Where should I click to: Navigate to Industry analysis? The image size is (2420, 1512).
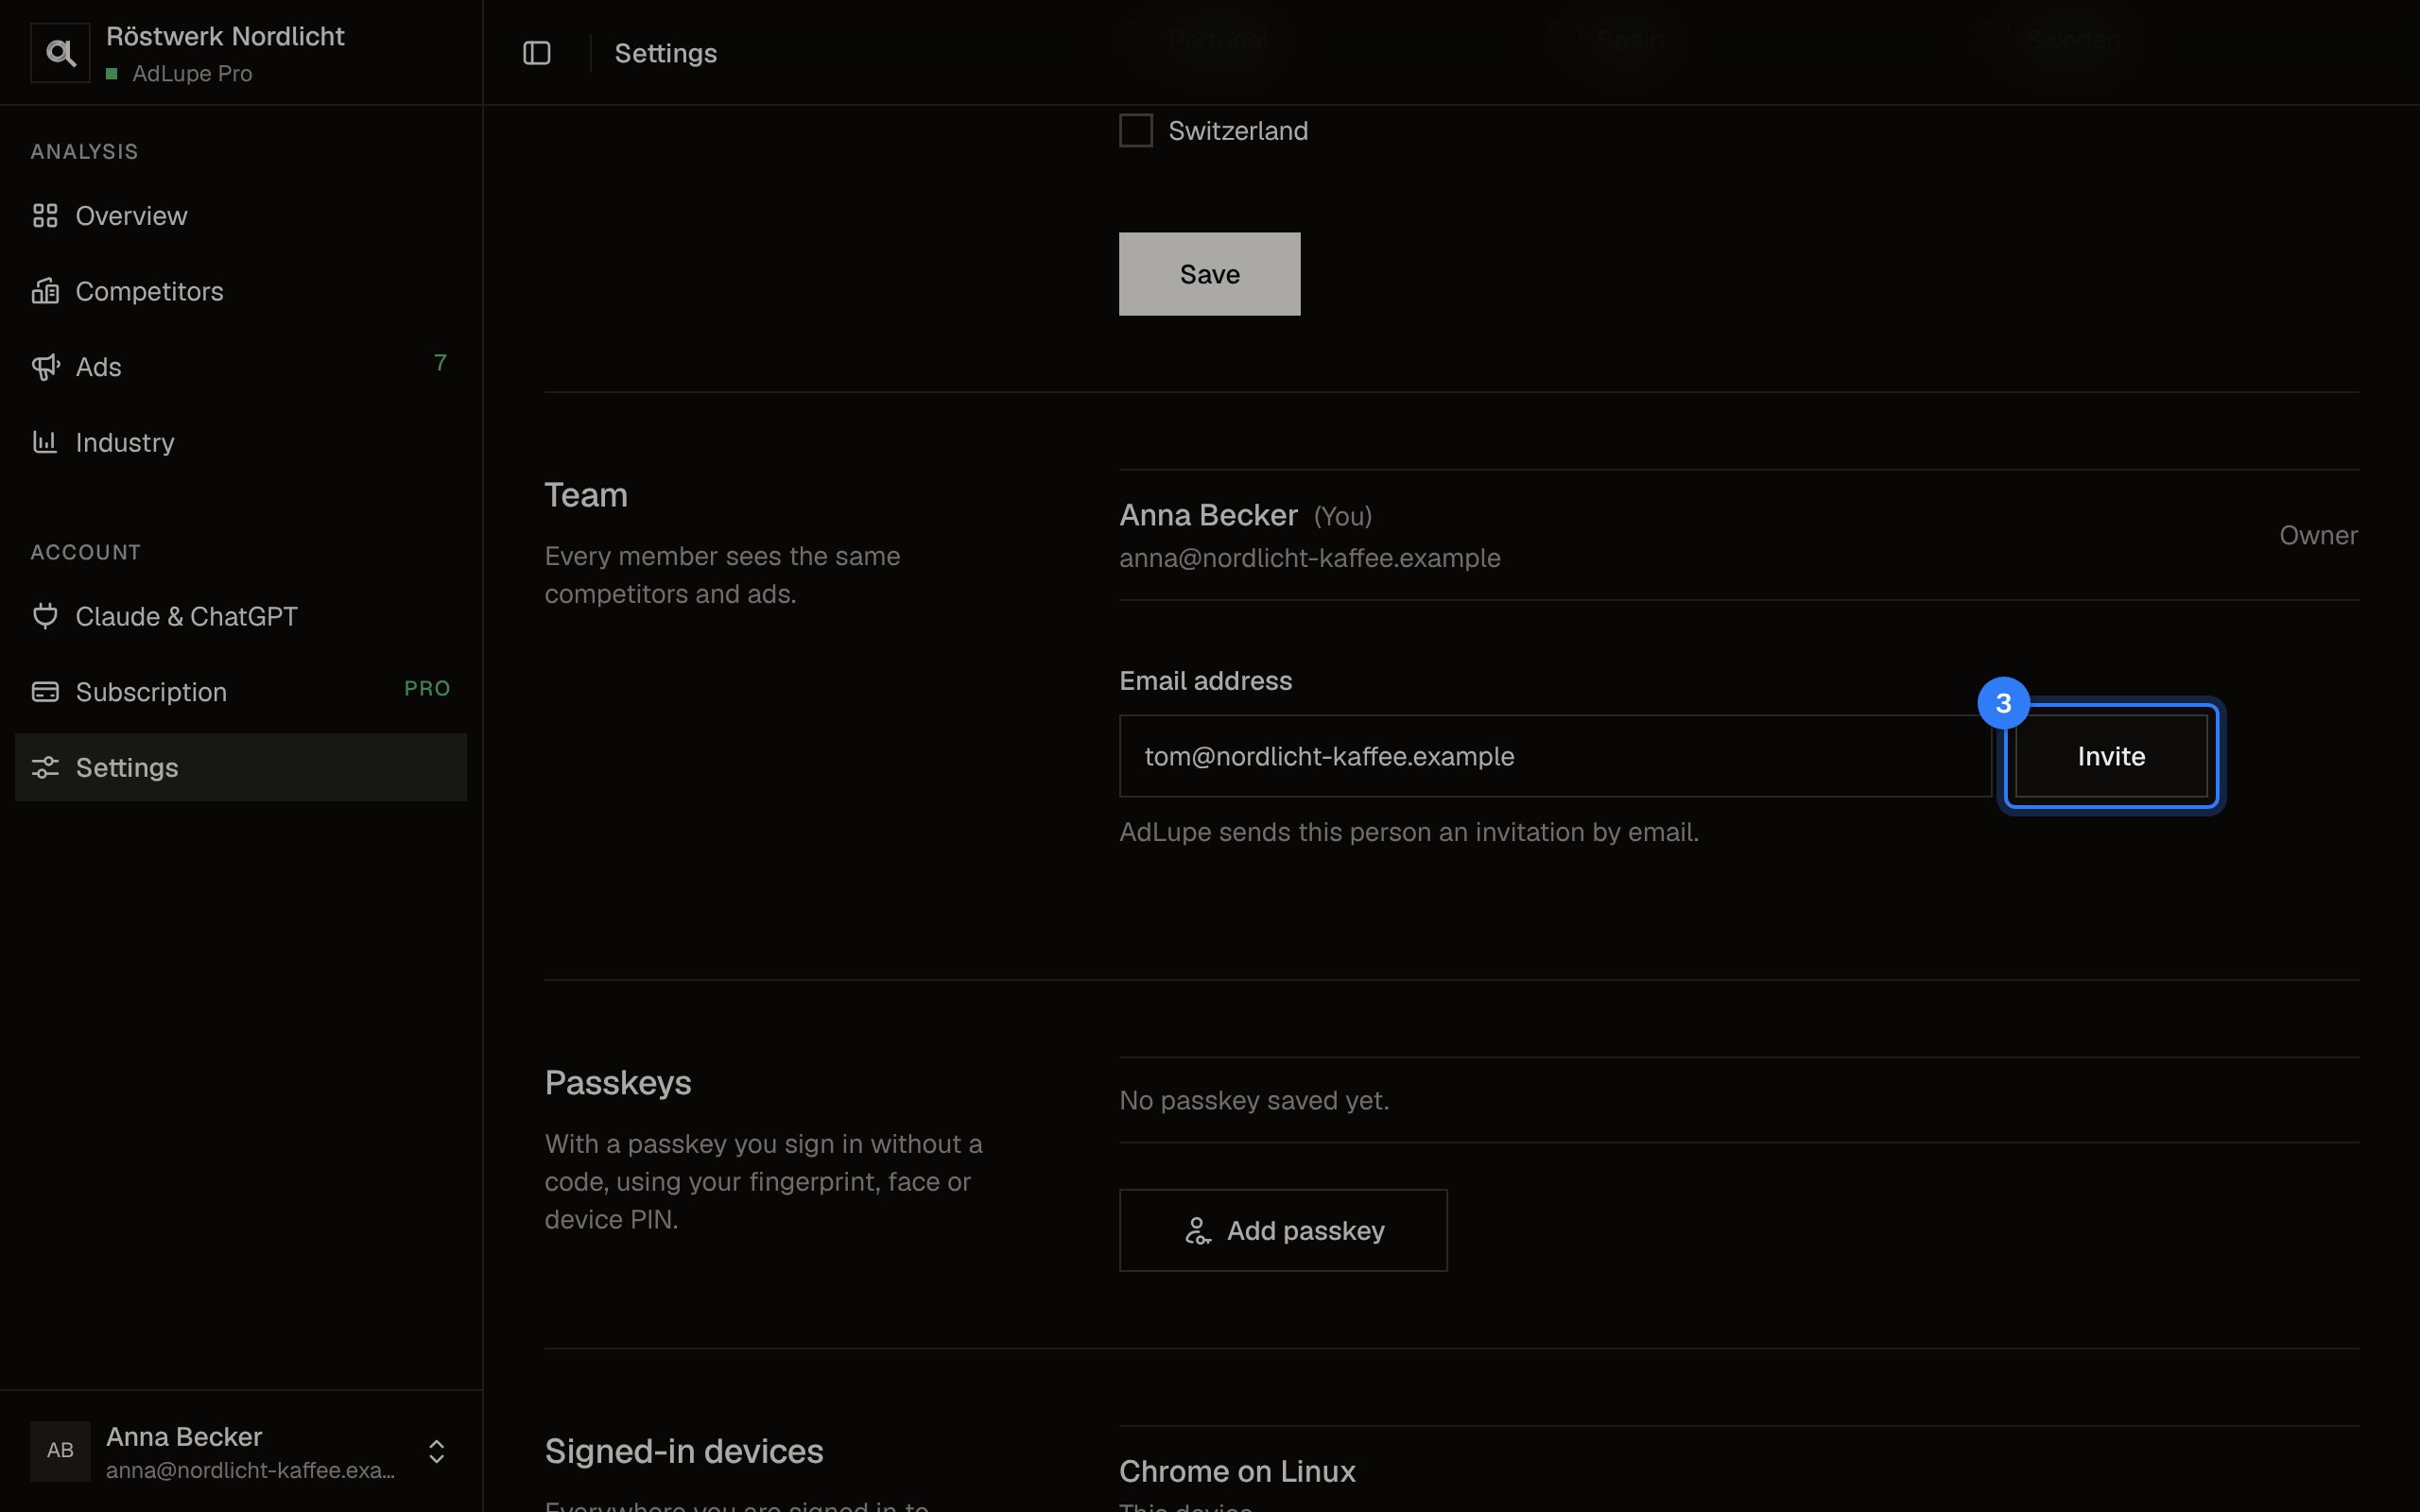click(x=241, y=442)
